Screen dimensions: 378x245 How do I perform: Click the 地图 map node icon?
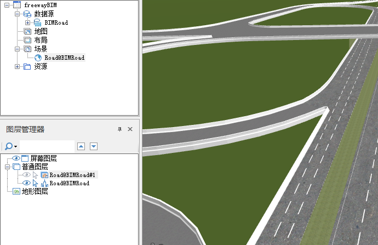(x=27, y=31)
